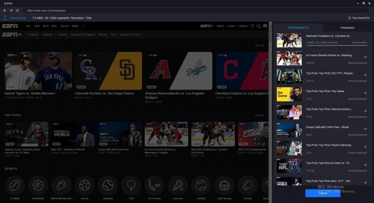The image size is (374, 203).
Task: Remove Top Picks The Game from queue
Action: [365, 93]
